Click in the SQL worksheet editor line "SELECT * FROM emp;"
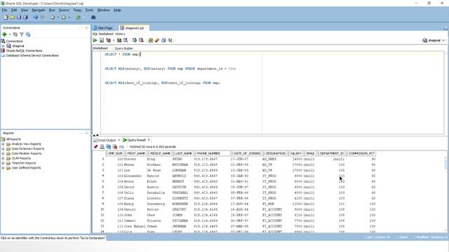The width and height of the screenshot is (449, 252). coord(123,55)
